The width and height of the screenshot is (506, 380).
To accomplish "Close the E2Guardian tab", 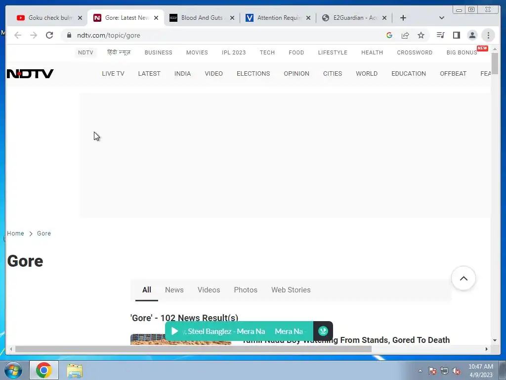I will point(384,18).
